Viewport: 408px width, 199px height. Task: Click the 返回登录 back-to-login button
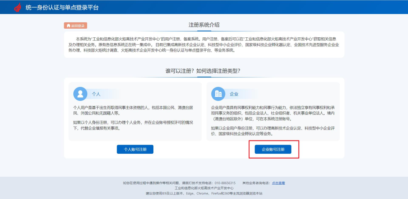coord(76,26)
